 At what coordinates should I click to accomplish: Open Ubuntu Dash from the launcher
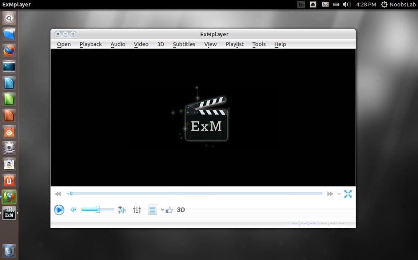9,18
